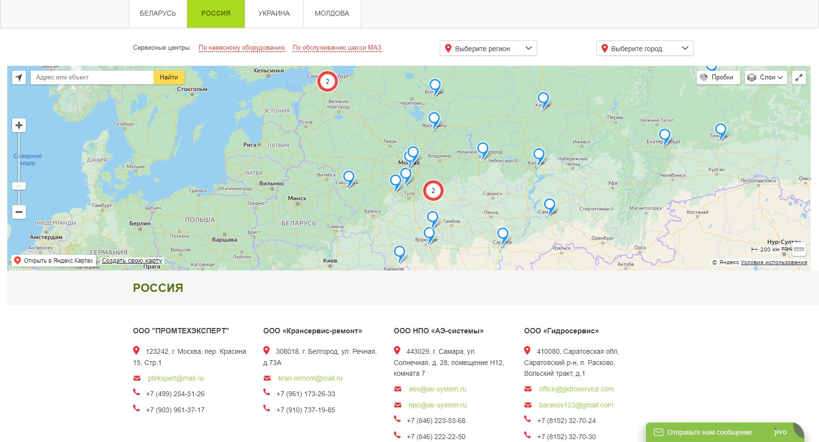Switch to the Беларусь tab

[158, 14]
